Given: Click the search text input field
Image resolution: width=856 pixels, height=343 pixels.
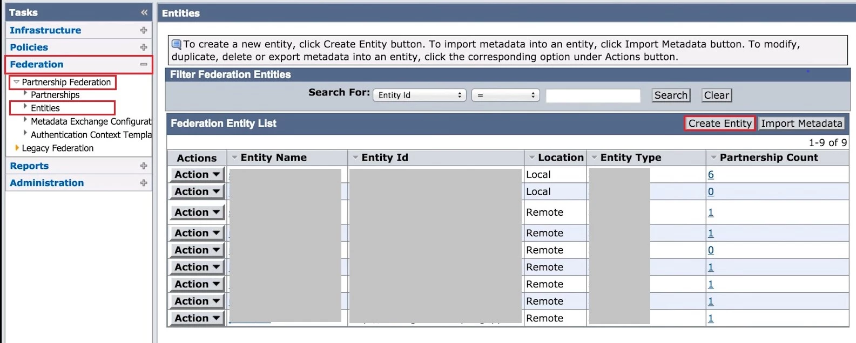Looking at the screenshot, I should click(592, 96).
